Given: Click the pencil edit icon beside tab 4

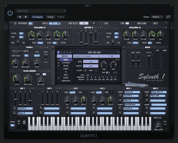Looking at the screenshot, I should coord(71,52).
